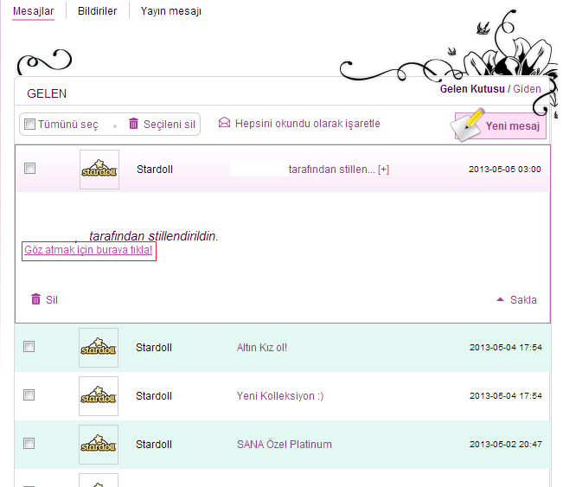Screen dimensions: 563x487
Task: Tick the checkbox for 'Yeni Kolleksiyon :)' message
Action: pos(29,395)
